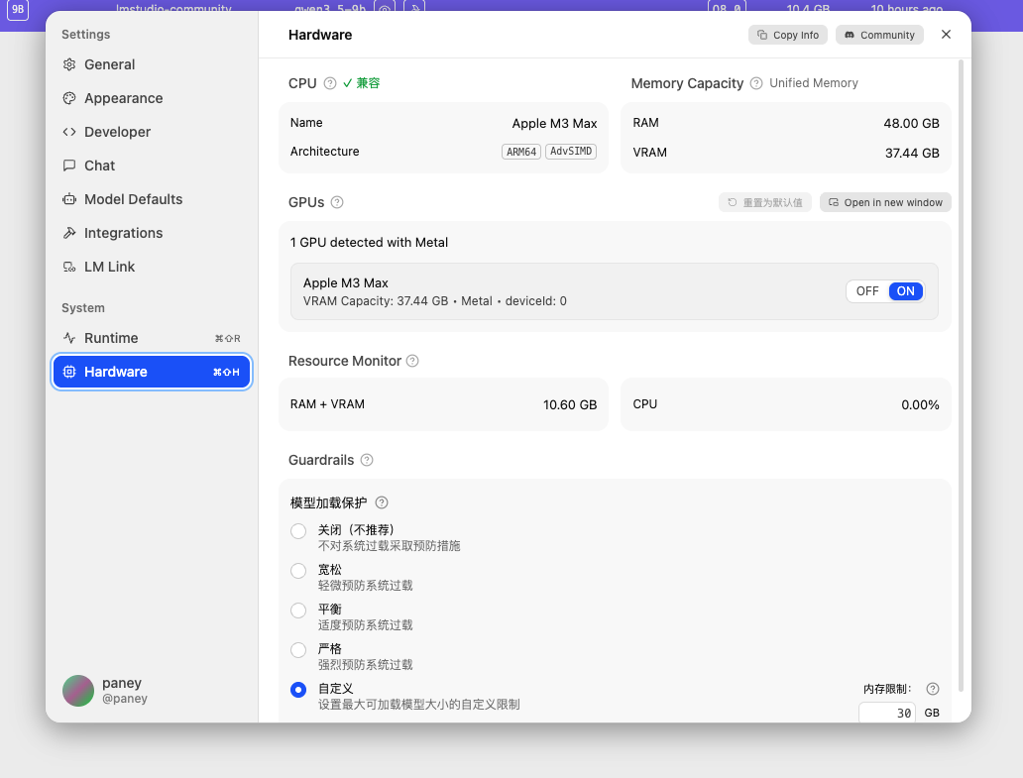Click the Unified Memory label
This screenshot has height=778, width=1023.
[x=814, y=83]
